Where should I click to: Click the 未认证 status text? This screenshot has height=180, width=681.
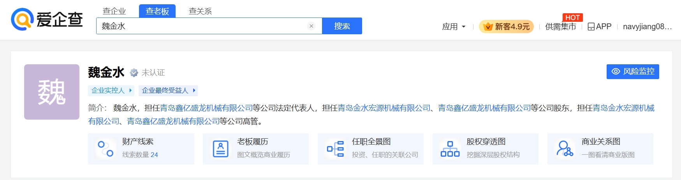(x=153, y=72)
